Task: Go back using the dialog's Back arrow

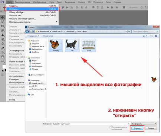Action: pyautogui.click(x=27, y=31)
